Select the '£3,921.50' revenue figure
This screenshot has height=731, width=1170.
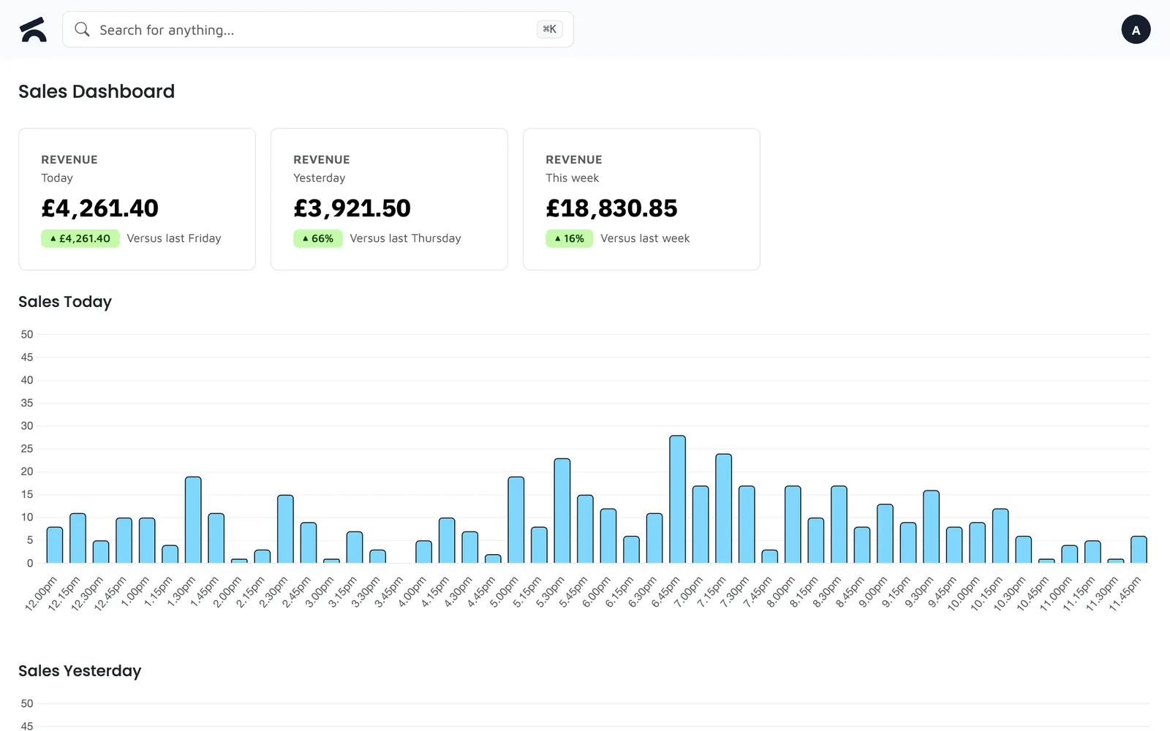pos(352,208)
